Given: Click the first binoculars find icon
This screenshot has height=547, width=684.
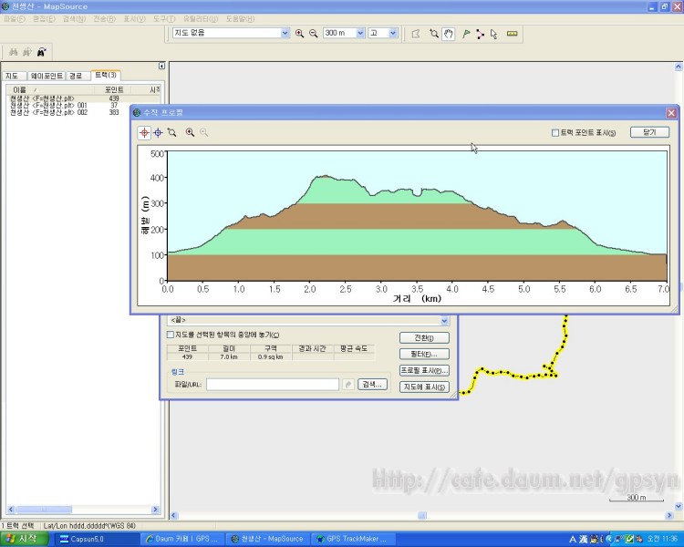Looking at the screenshot, I should (14, 52).
